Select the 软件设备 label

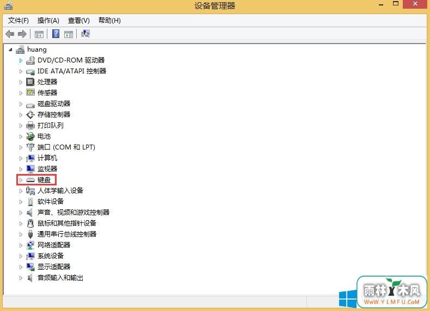tap(51, 201)
